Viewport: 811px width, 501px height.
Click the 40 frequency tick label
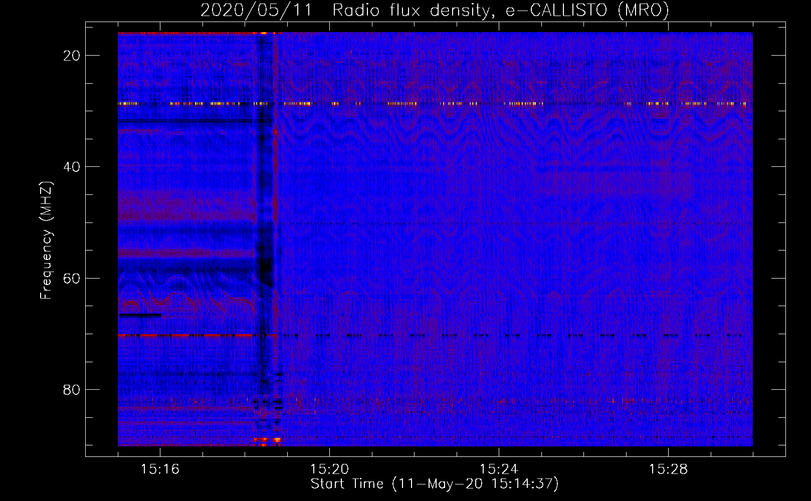pyautogui.click(x=72, y=167)
